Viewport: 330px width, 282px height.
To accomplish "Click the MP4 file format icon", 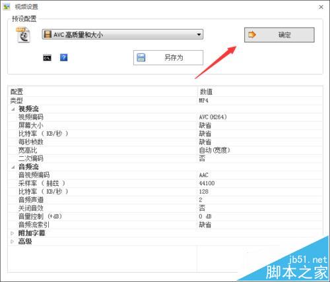I will click(x=23, y=35).
